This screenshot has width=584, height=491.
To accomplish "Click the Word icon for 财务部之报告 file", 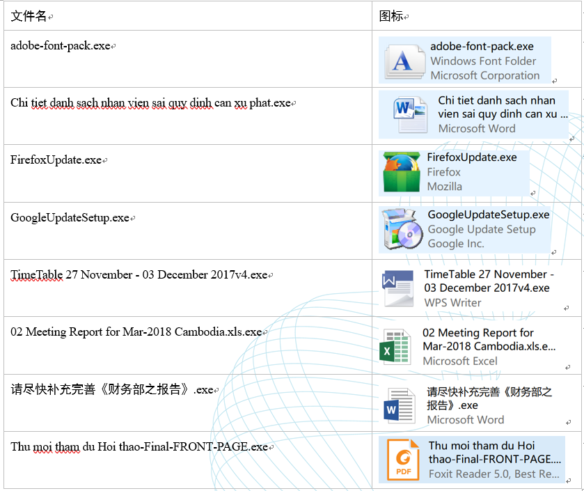I will click(x=400, y=406).
